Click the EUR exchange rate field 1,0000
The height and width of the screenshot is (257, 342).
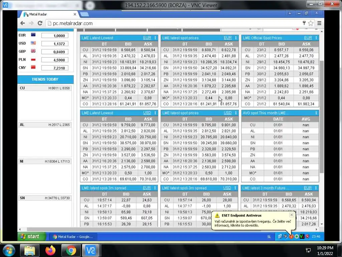point(55,35)
